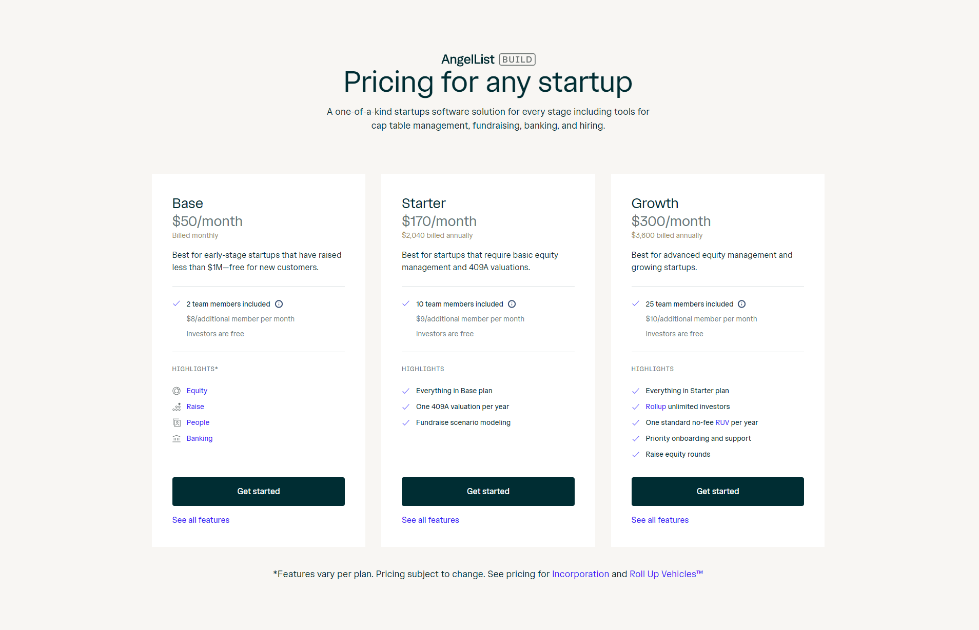Click the AngelList wordmark at the top
Screen dimensions: 979x630
tap(467, 59)
